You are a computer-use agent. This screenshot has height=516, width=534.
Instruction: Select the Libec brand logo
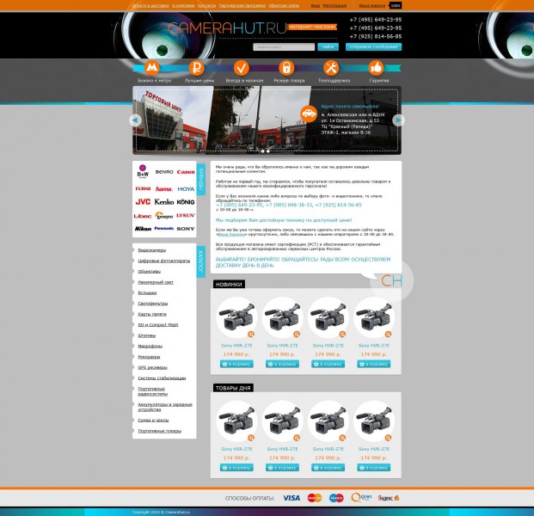pos(143,216)
